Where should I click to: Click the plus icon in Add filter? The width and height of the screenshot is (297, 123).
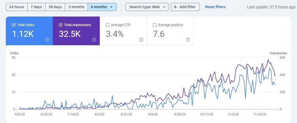point(175,7)
